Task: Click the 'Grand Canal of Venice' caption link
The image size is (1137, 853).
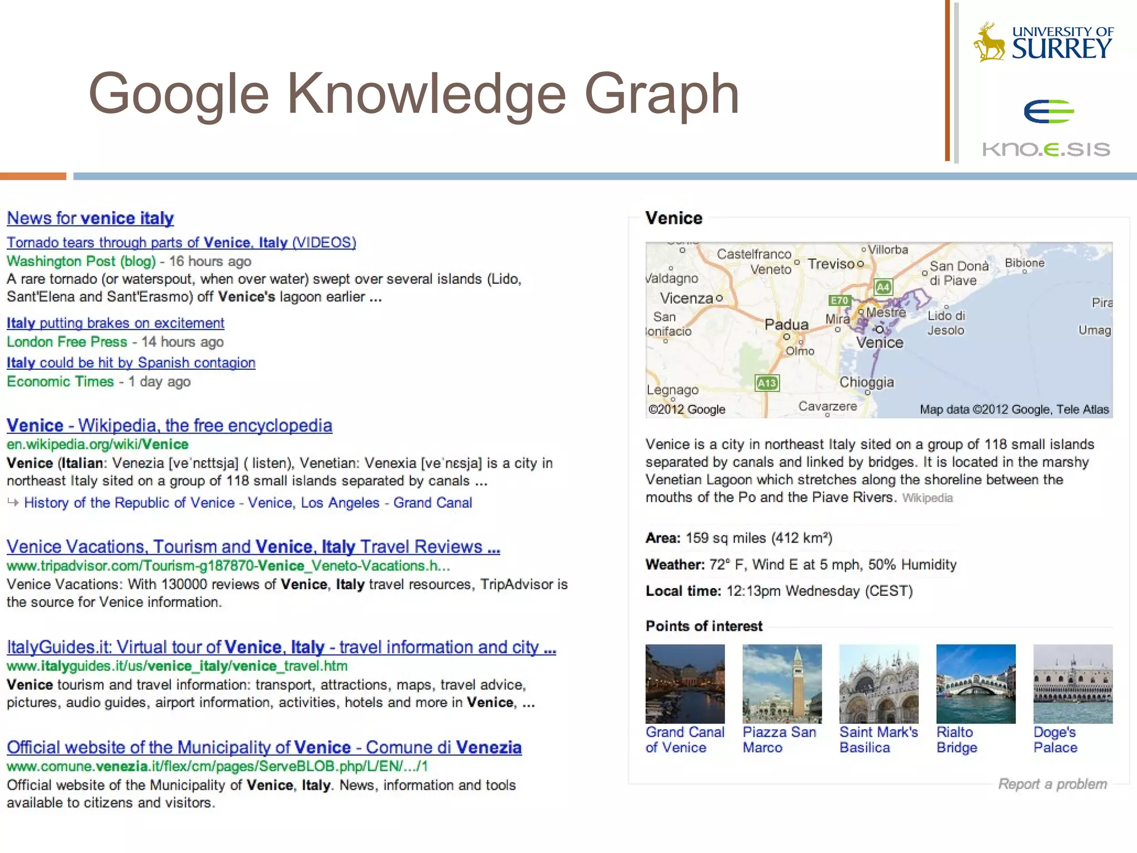Action: click(x=685, y=740)
